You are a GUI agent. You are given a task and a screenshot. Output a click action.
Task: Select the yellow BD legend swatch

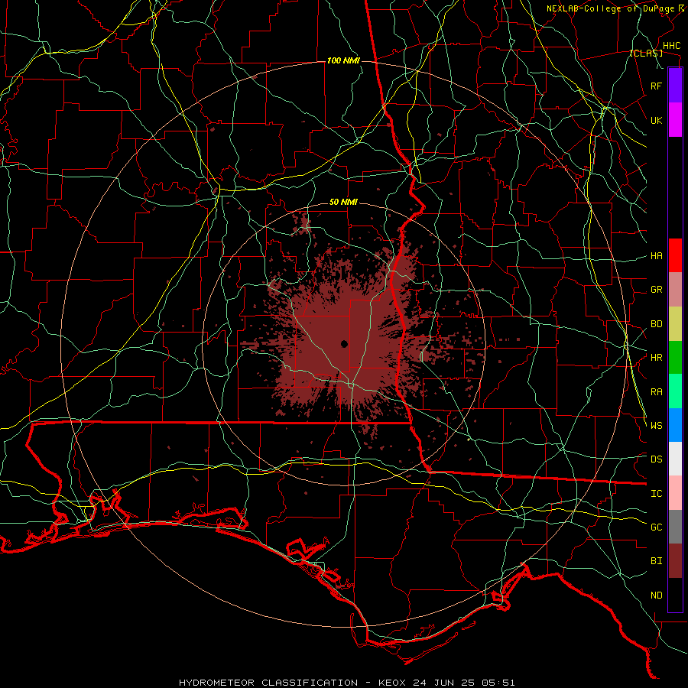point(675,324)
